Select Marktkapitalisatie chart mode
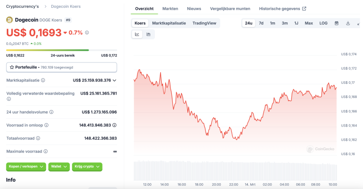The width and height of the screenshot is (363, 189). coord(169,23)
